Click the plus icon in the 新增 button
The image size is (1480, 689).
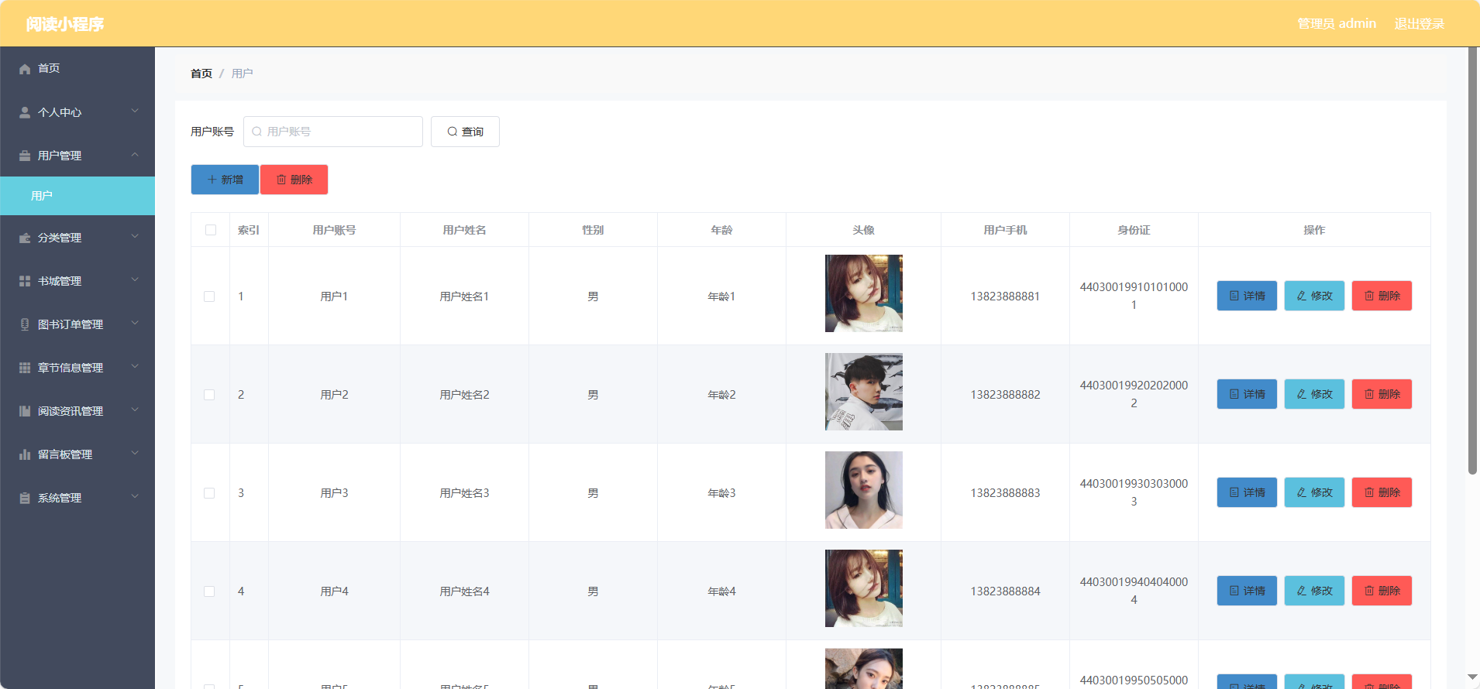coord(212,180)
